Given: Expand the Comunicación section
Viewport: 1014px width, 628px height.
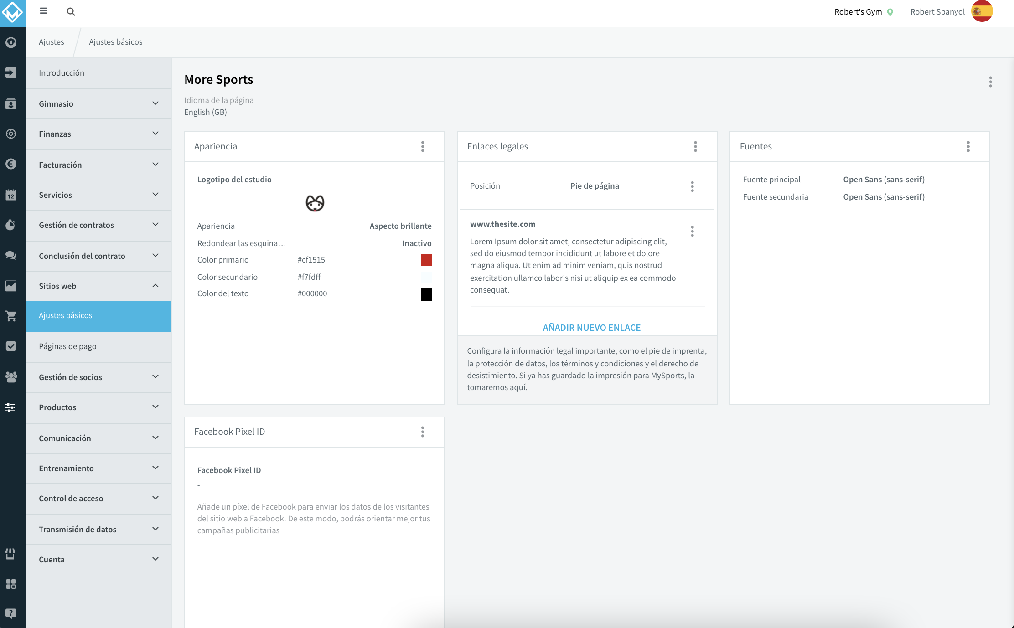Looking at the screenshot, I should [x=99, y=438].
